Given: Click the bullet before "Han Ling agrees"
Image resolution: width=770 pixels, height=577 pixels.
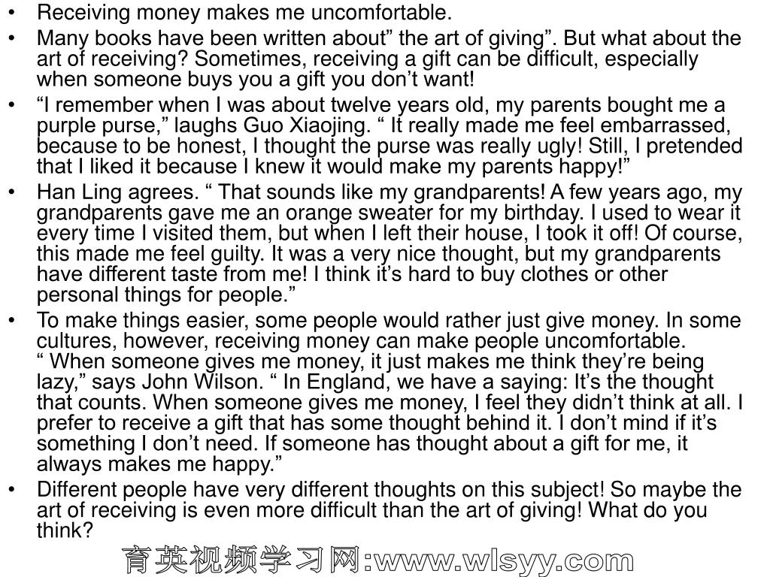Looking at the screenshot, I should click(12, 192).
